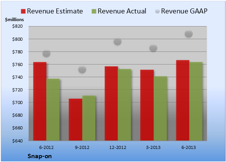Click the GAAP revenue dot above 12-2012
This screenshot has width=226, height=162.
point(118,41)
